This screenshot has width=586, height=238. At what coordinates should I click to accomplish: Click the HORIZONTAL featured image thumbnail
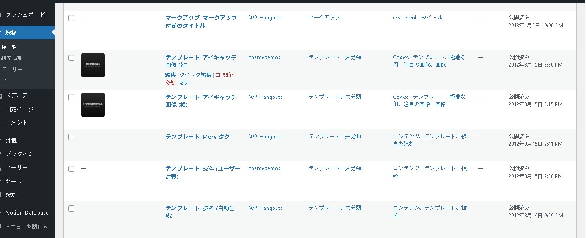coord(93,105)
